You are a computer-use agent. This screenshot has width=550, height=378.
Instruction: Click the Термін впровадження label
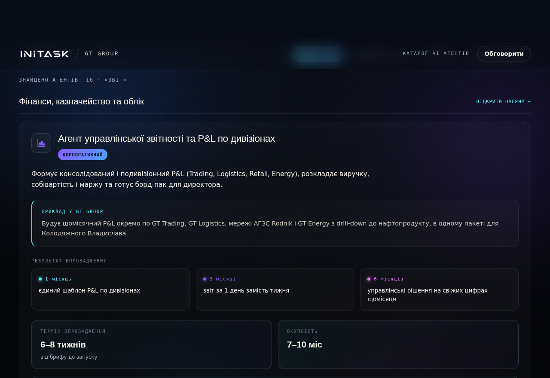click(73, 331)
